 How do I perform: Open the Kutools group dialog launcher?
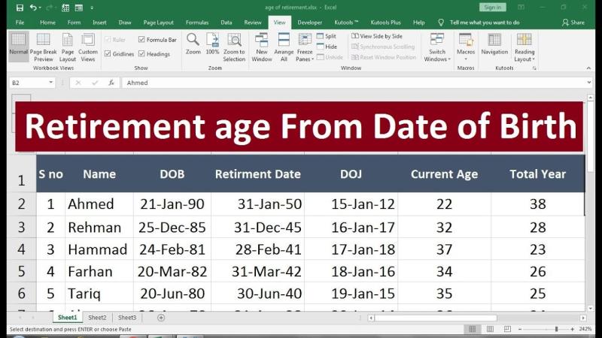click(534, 68)
